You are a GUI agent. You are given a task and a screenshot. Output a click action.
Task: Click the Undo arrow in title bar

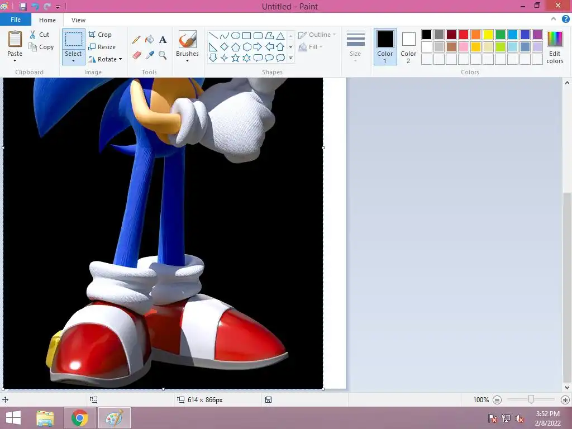tap(35, 7)
